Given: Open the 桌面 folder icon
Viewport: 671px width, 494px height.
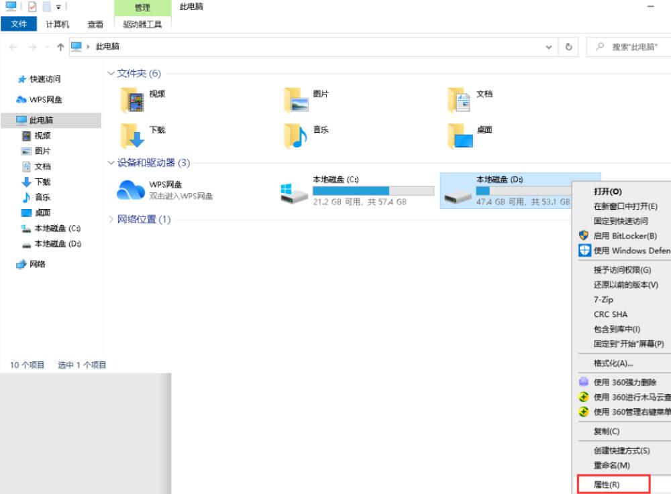Looking at the screenshot, I should (460, 135).
